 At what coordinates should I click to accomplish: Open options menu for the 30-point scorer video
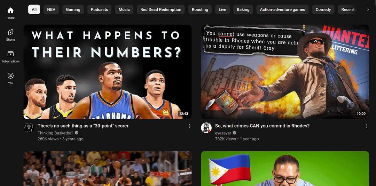click(189, 126)
